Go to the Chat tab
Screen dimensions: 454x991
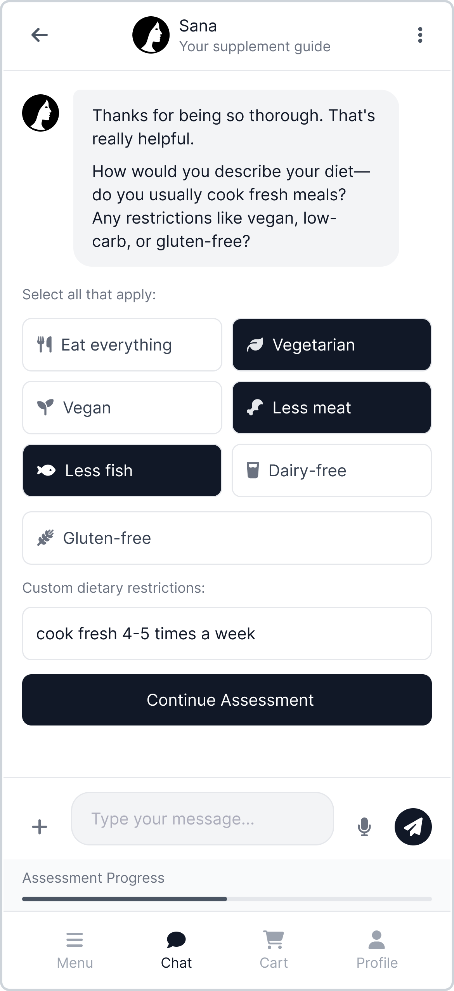(x=176, y=949)
